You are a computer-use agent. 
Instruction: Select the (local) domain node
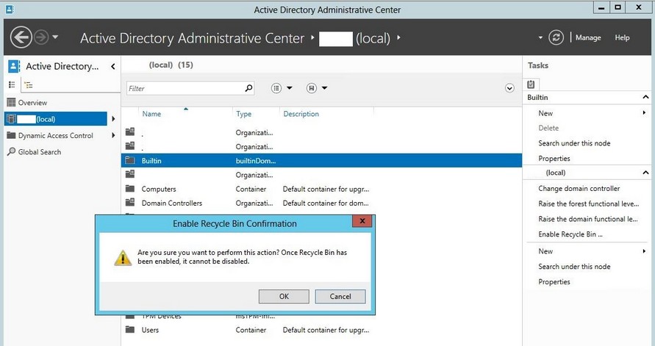pos(56,119)
